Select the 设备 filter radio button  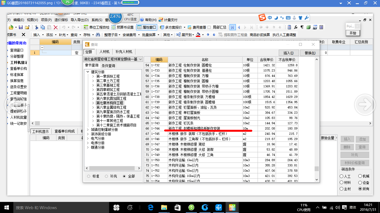(x=360, y=183)
